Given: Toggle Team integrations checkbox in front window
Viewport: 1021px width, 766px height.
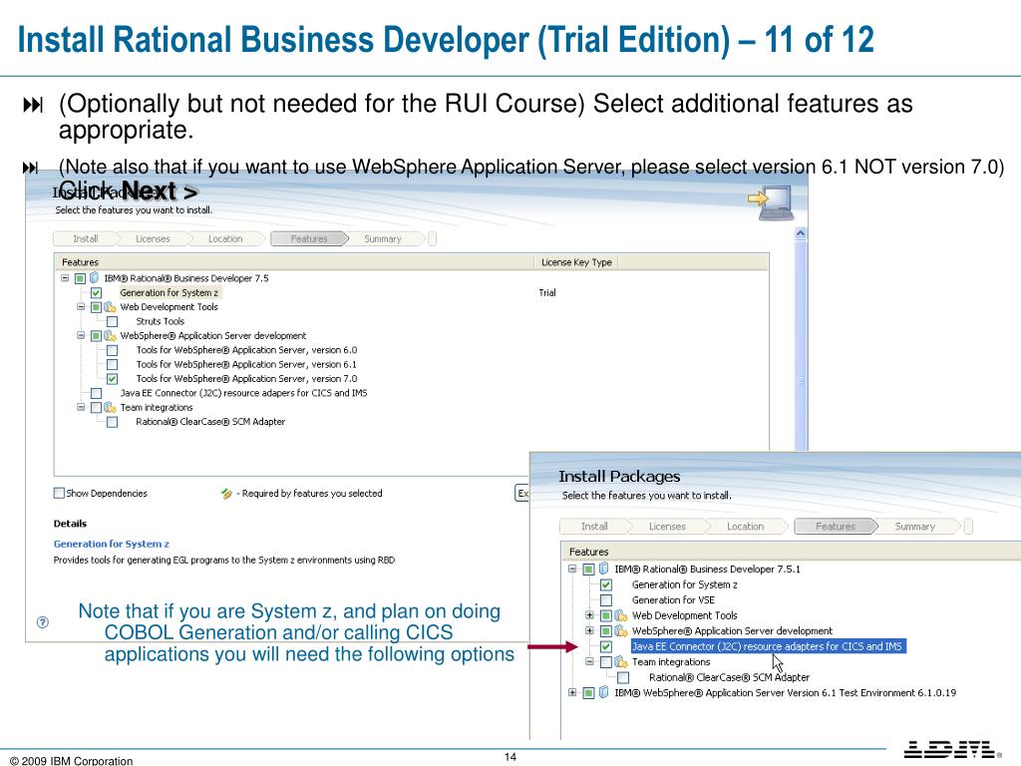Looking at the screenshot, I should [606, 662].
